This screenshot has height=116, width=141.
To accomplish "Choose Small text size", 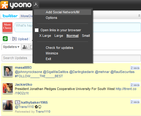I will coord(86,36).
